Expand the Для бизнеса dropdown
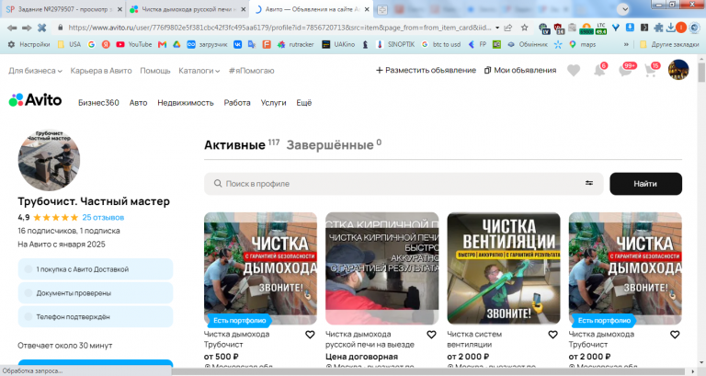 tap(35, 71)
